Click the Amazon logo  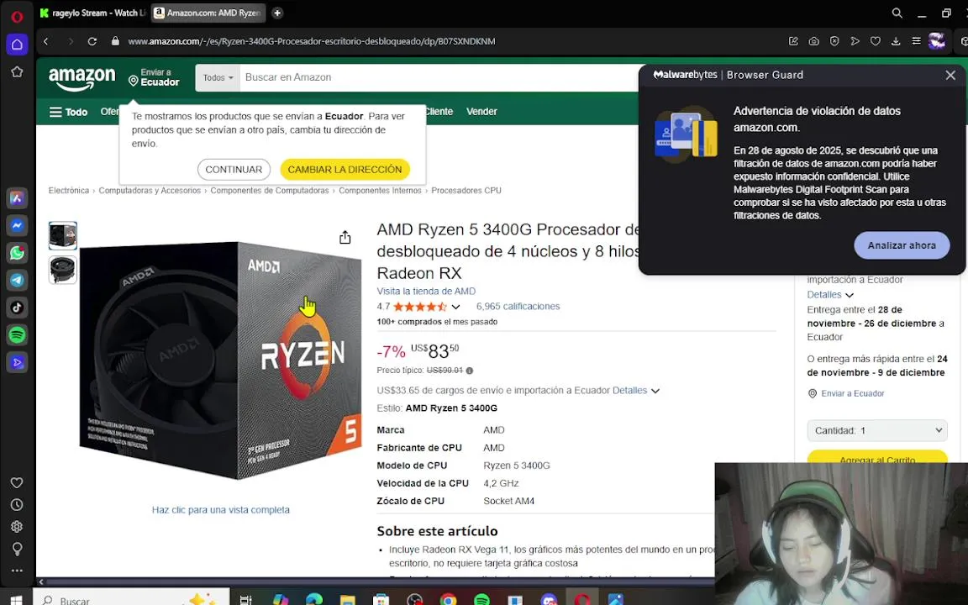(x=82, y=79)
